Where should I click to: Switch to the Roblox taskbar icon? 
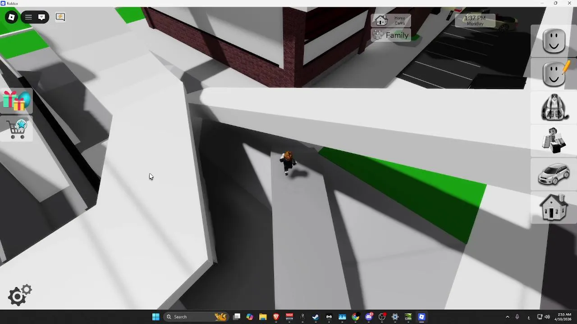pos(421,317)
